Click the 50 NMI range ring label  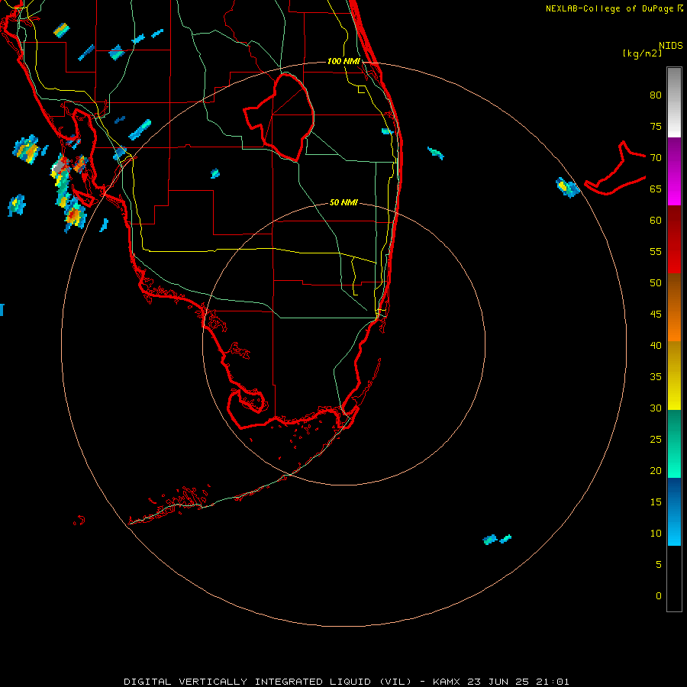(x=343, y=202)
